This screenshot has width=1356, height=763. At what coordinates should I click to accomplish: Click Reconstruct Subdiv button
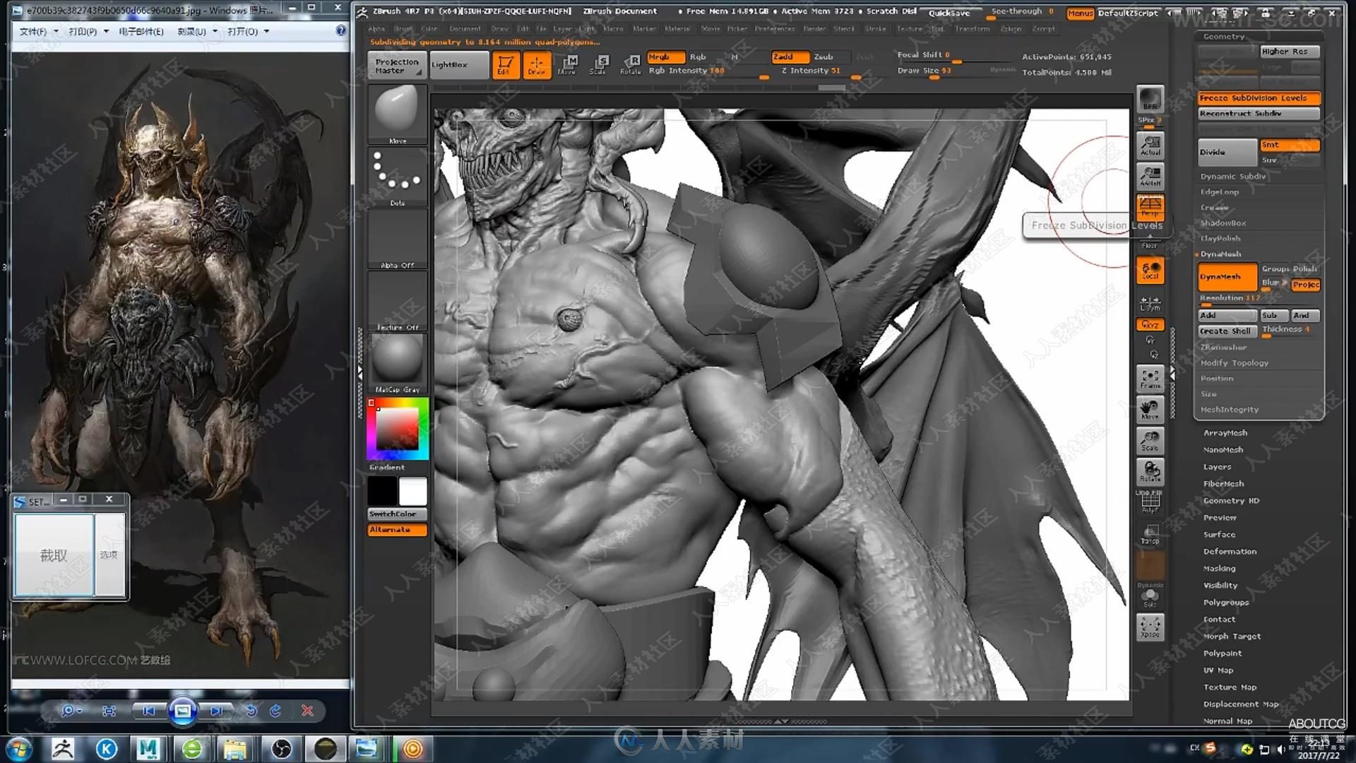click(1259, 114)
